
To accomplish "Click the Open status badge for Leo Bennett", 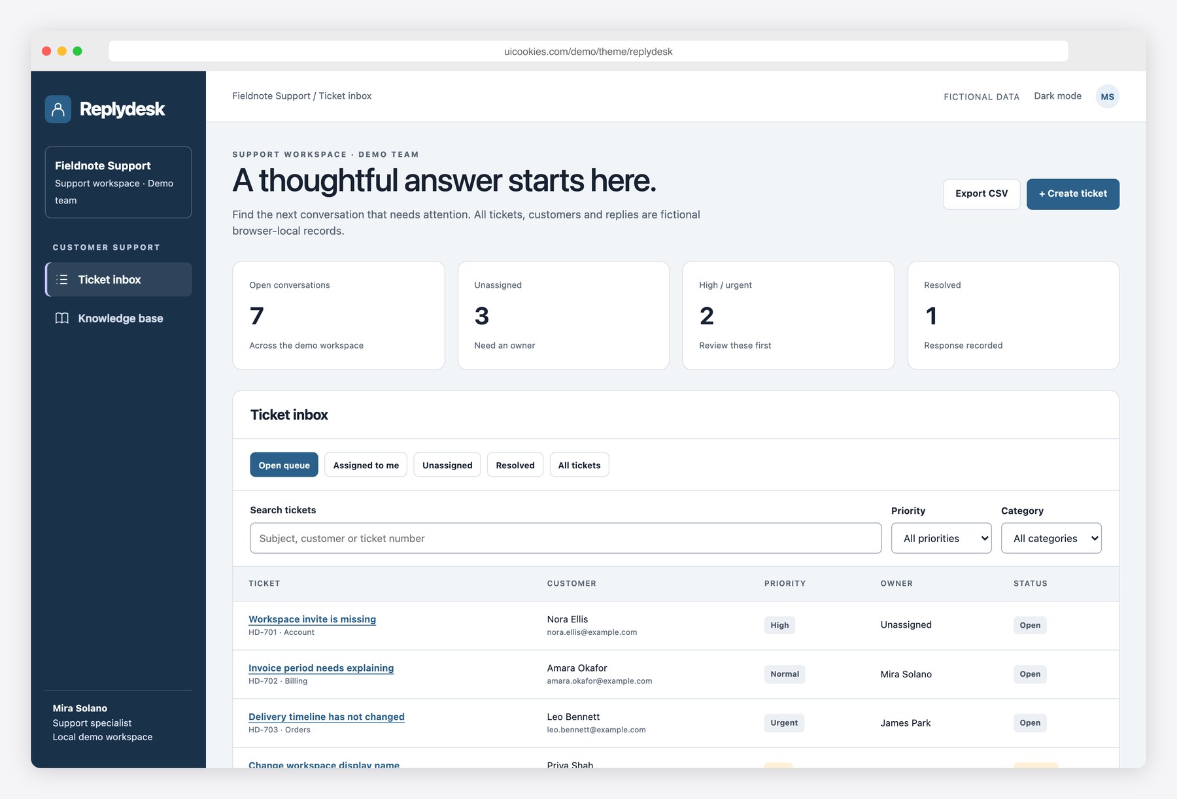I will pos(1030,723).
